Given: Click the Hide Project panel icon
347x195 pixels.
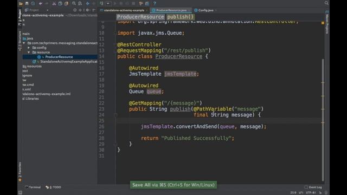Looking at the screenshot, I should click(x=94, y=10).
